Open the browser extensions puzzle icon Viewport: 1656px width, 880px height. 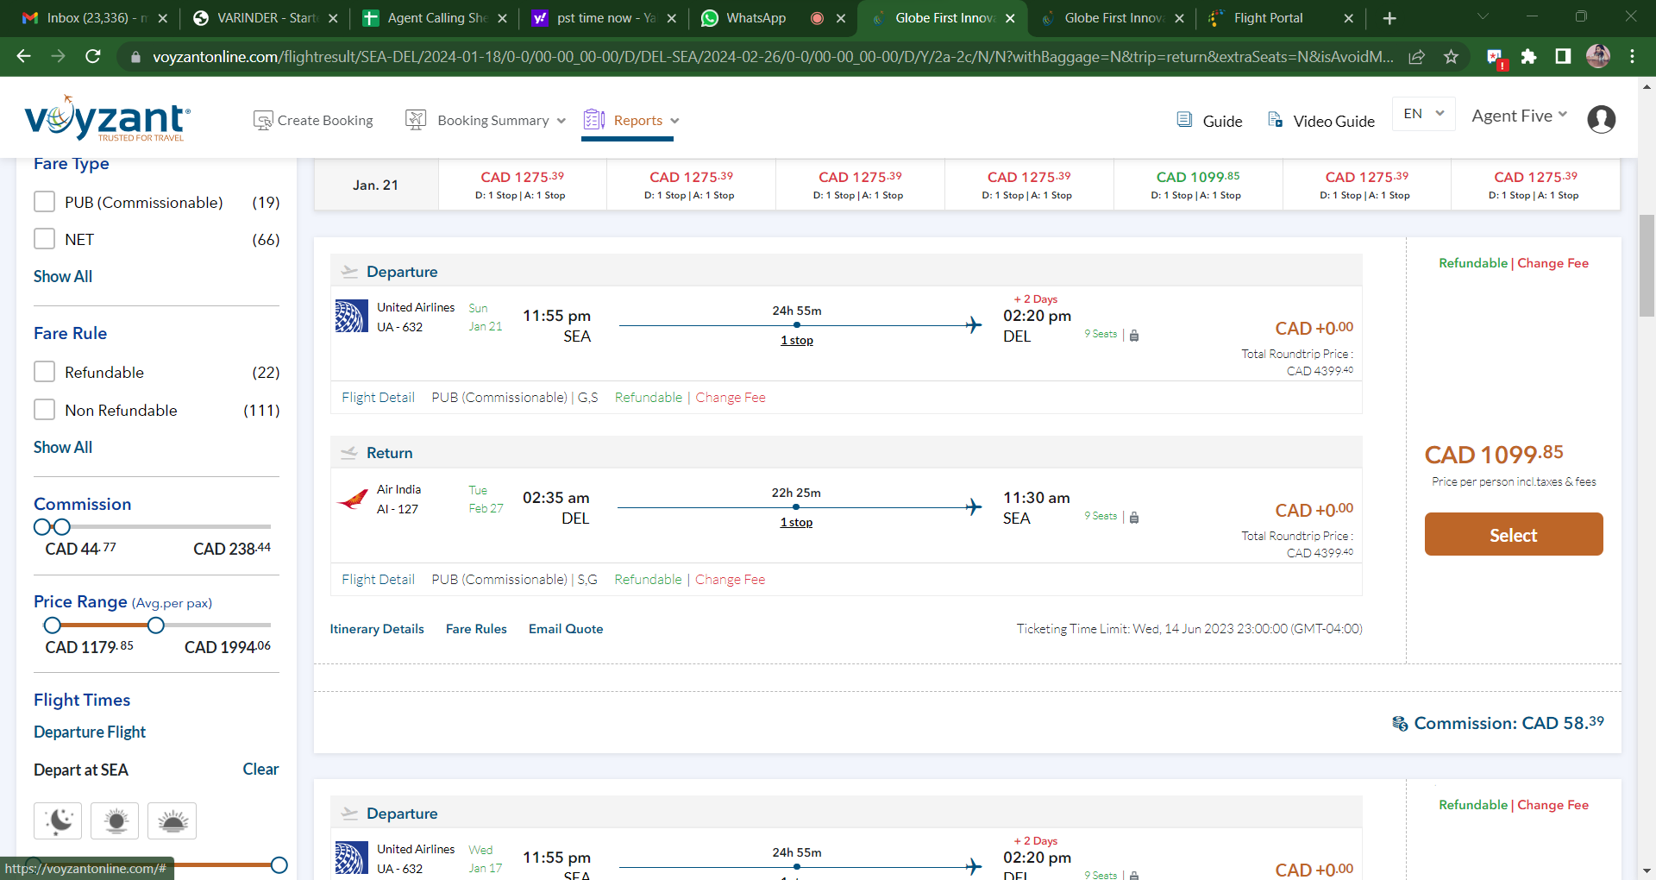coord(1528,57)
